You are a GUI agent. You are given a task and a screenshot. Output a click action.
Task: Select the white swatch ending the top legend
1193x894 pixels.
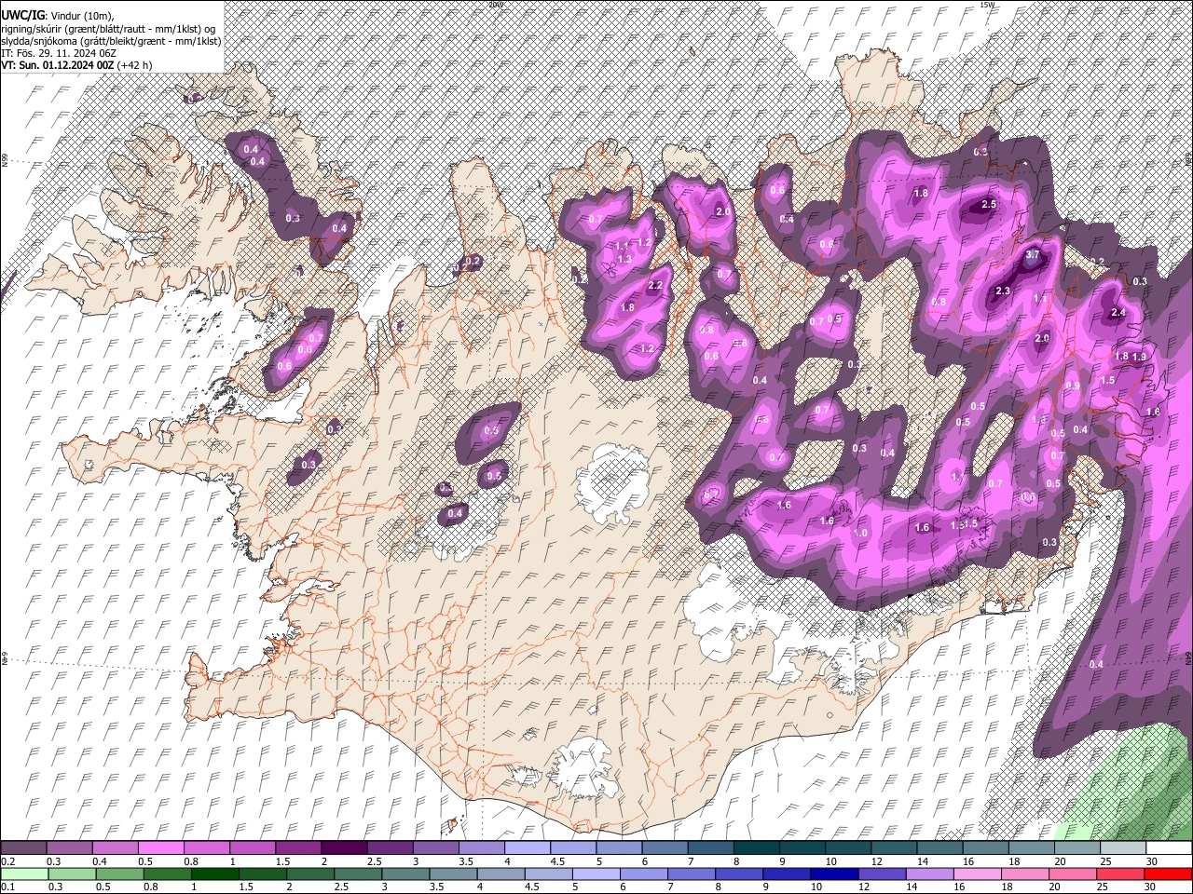tap(1168, 848)
